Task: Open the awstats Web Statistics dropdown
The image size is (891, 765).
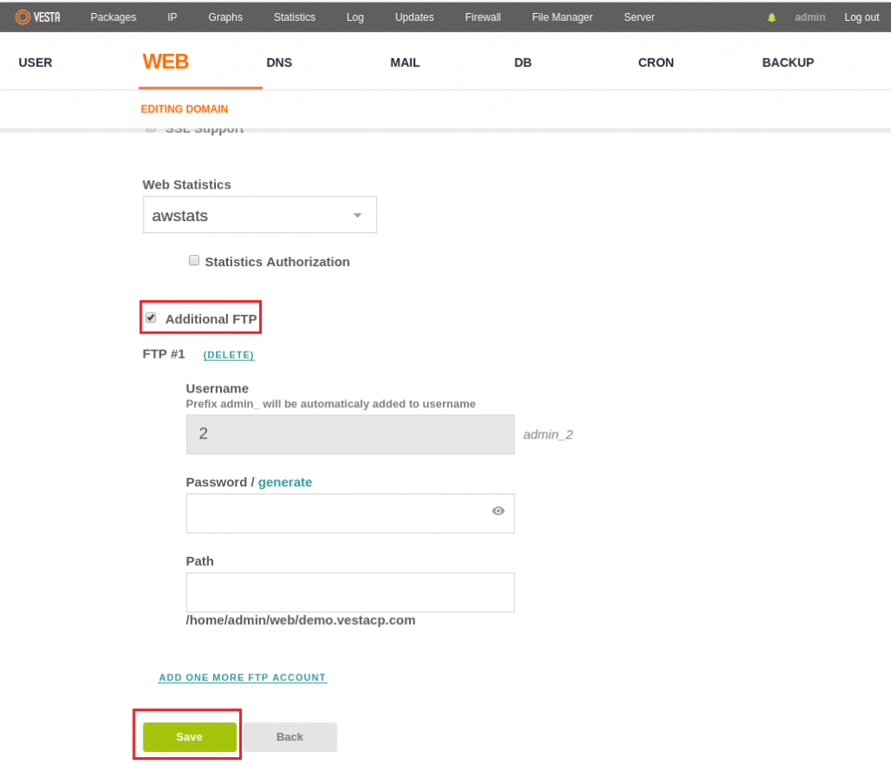Action: [x=259, y=214]
